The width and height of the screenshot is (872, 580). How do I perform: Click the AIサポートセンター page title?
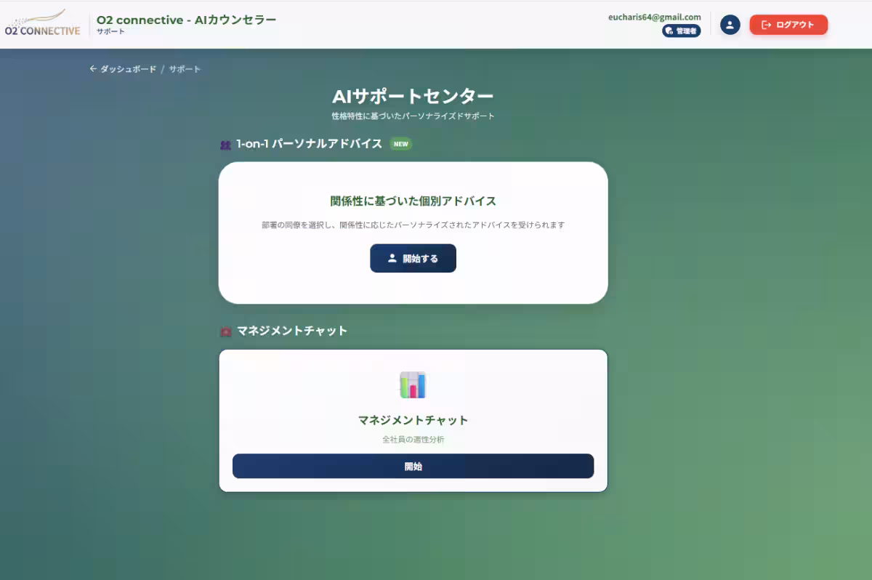point(413,95)
